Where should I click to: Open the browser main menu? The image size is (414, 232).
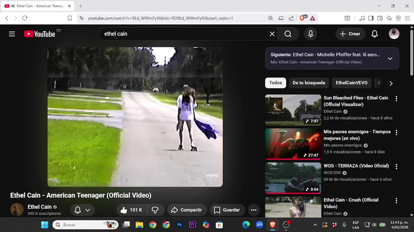pos(407,18)
